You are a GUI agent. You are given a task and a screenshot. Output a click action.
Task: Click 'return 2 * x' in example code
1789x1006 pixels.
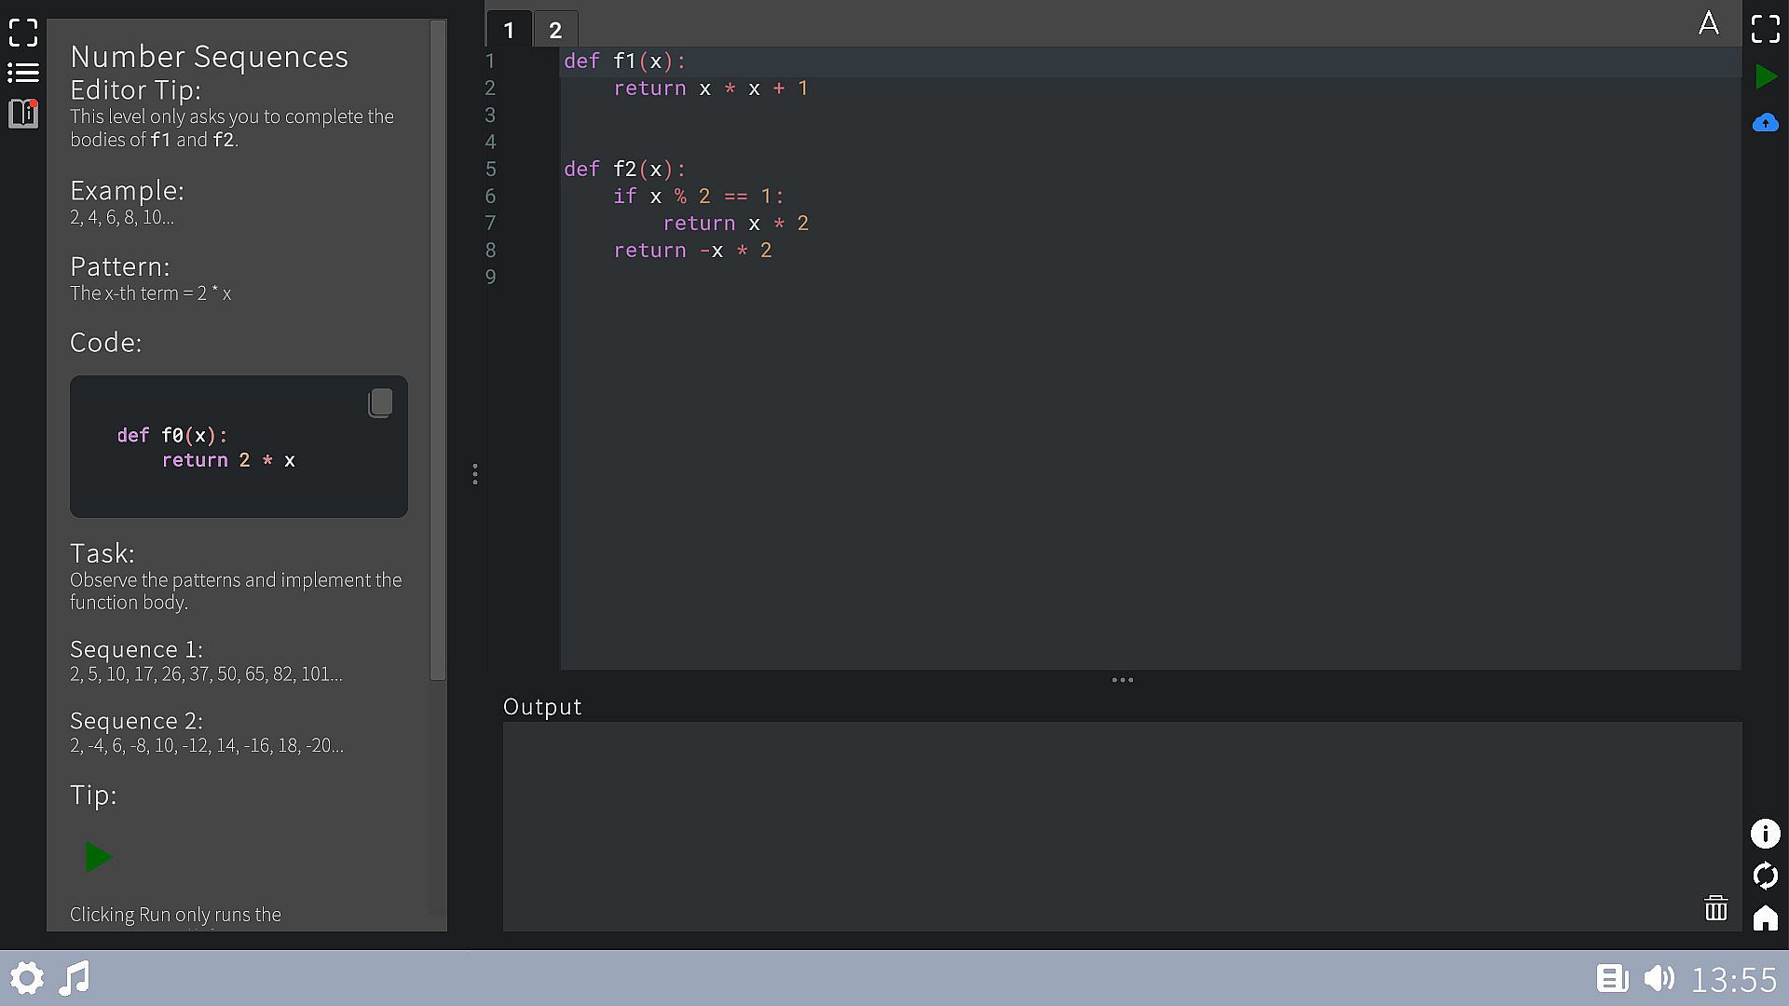pyautogui.click(x=228, y=460)
